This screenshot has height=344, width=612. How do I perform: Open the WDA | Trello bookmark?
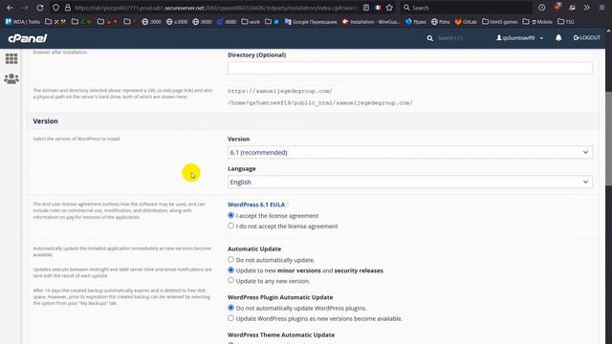point(23,22)
